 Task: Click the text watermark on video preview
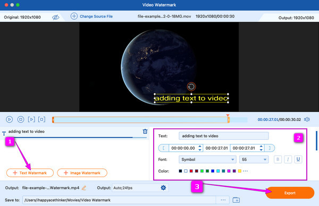click(x=191, y=98)
